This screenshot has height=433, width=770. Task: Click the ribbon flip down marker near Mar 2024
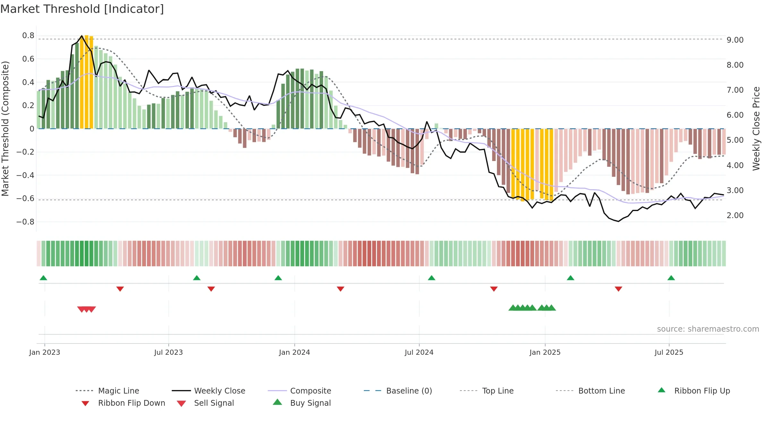pyautogui.click(x=340, y=289)
